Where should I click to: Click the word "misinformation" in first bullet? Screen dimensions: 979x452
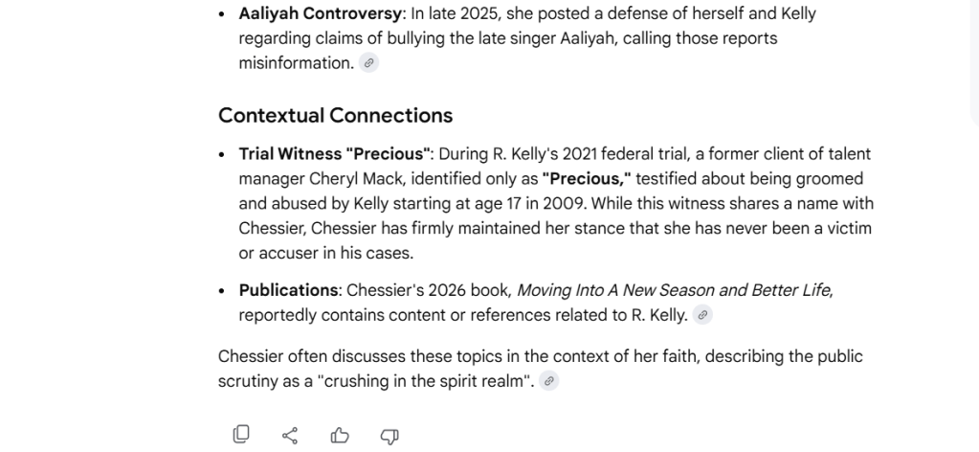point(296,63)
